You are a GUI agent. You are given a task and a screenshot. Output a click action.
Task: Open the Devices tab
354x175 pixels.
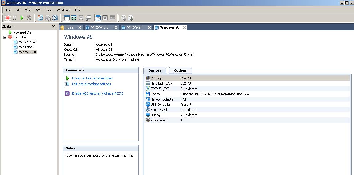click(155, 70)
